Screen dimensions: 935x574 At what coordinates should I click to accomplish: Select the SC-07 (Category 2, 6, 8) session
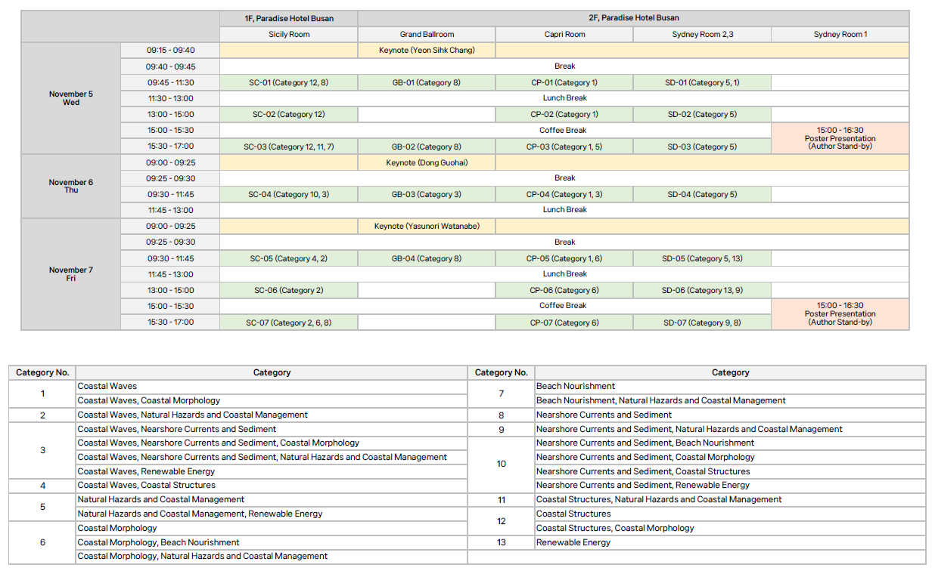[288, 322]
